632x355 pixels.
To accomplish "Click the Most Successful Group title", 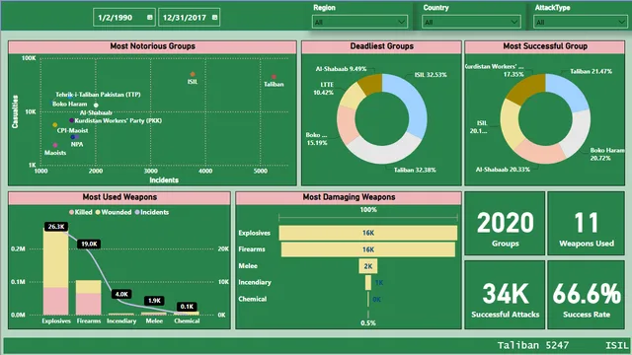I will (545, 46).
